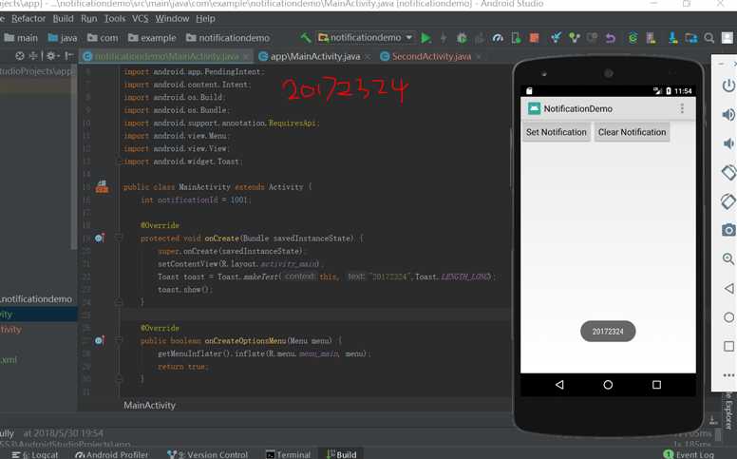Collapse onCreateOptionsMenu method fold marker
This screenshot has width=737, height=459.
119,340
